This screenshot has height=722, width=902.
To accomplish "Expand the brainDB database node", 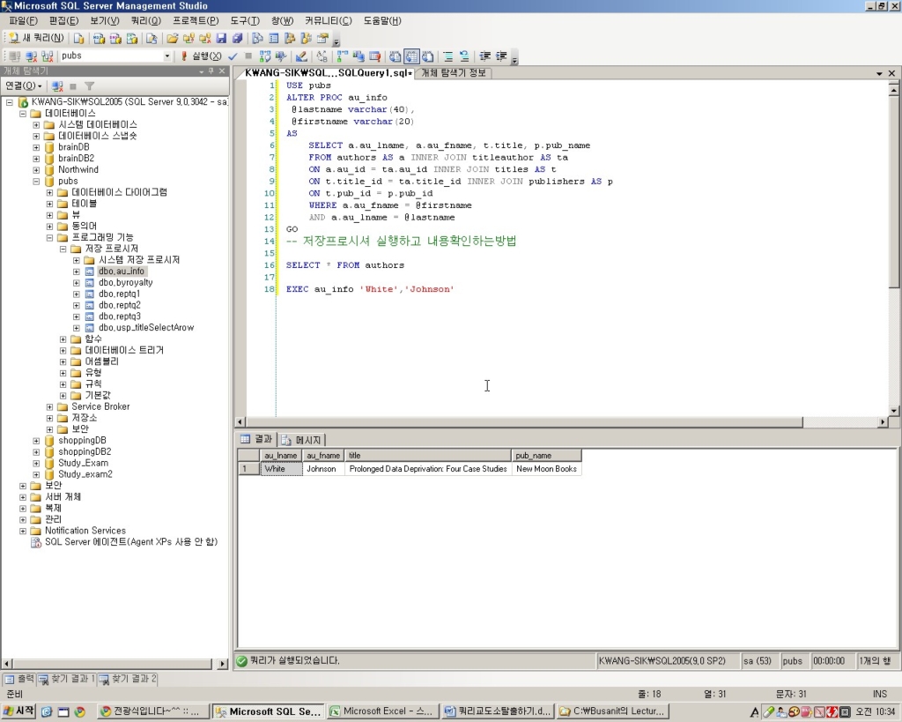I will [x=36, y=147].
